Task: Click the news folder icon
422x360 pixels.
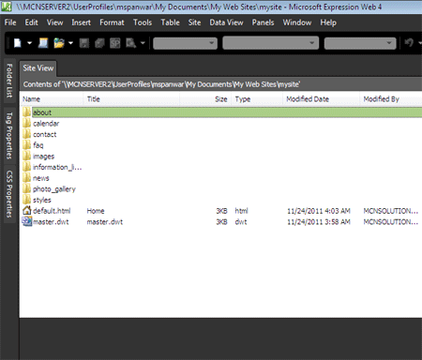Action: coord(26,178)
